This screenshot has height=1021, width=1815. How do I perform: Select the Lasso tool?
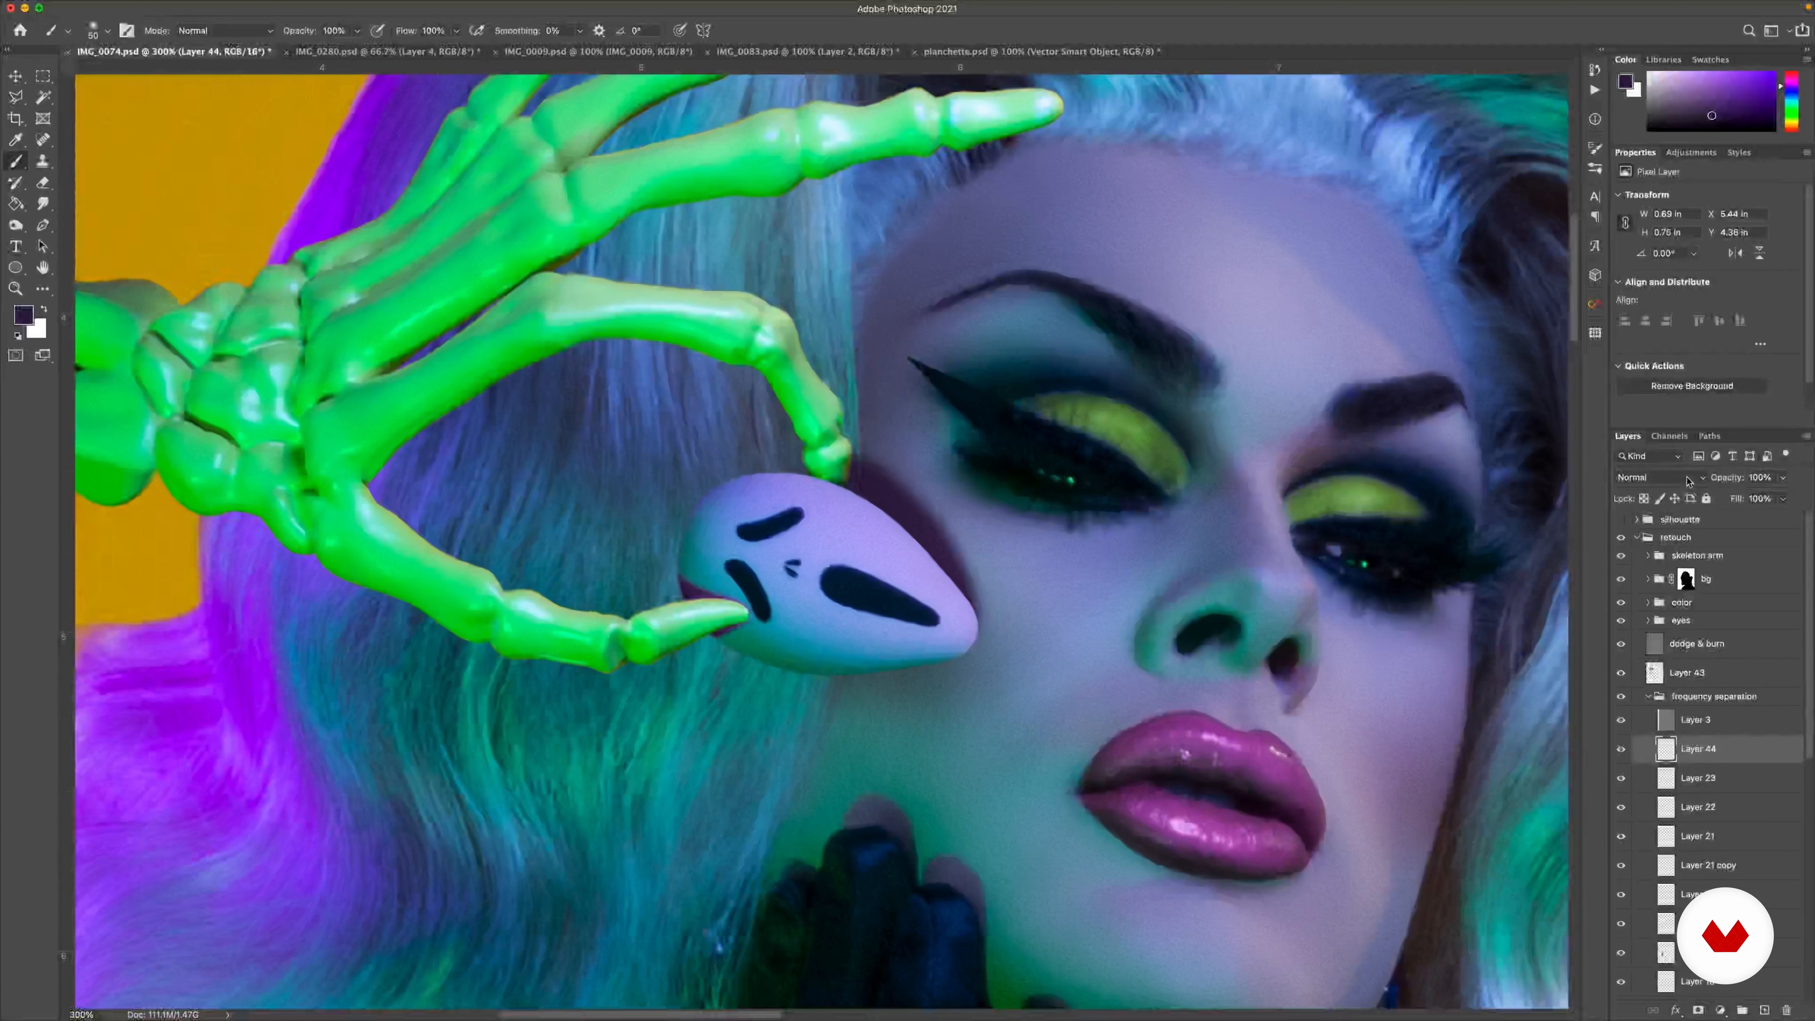point(16,97)
